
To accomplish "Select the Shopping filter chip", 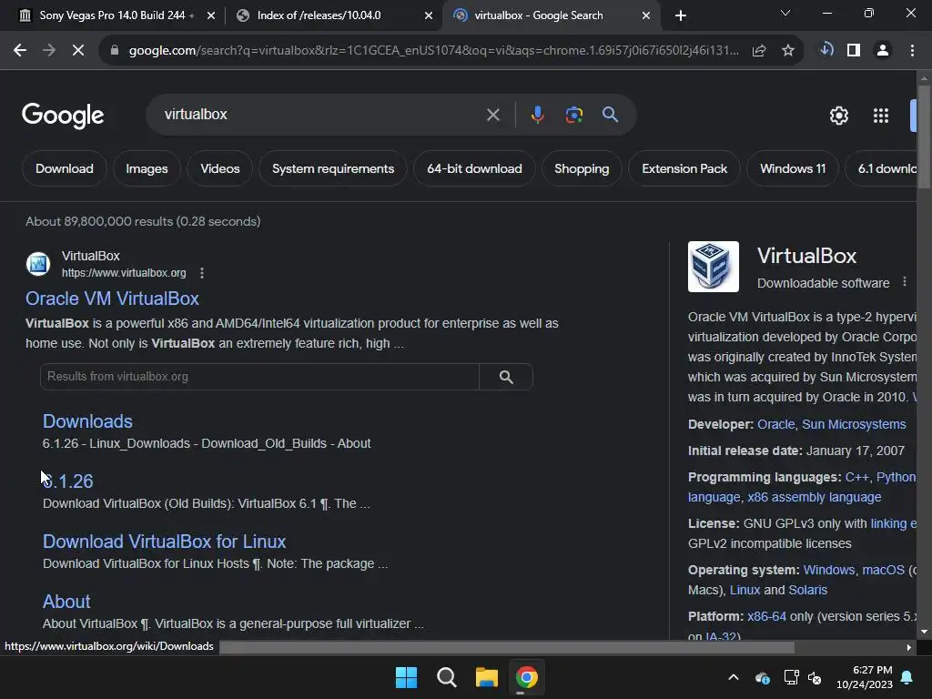I will coord(582,168).
